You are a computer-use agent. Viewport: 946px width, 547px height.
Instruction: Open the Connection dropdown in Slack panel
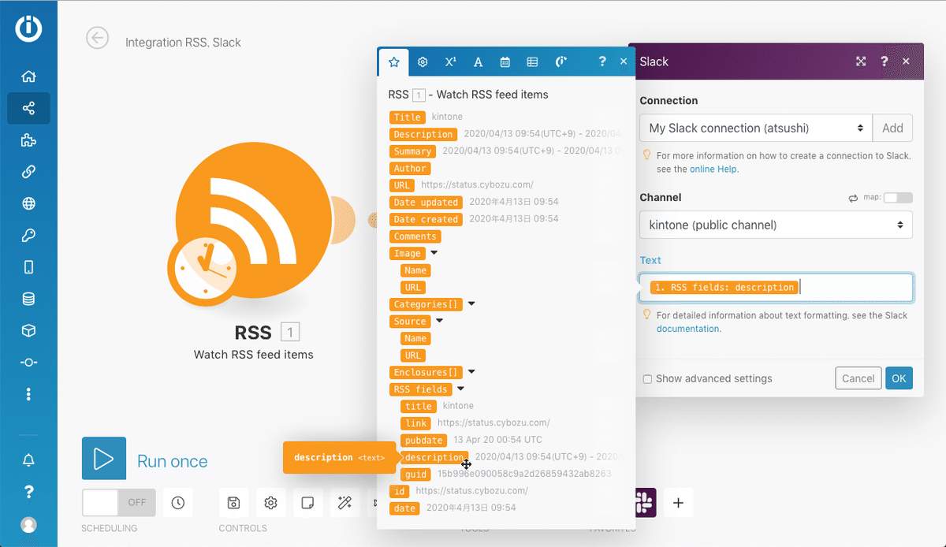pyautogui.click(x=756, y=128)
